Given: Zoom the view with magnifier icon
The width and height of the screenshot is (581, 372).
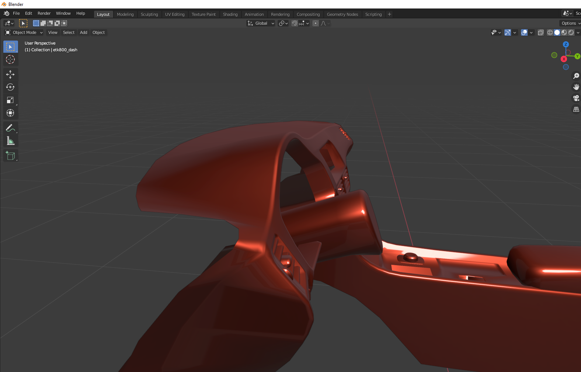Looking at the screenshot, I should click(x=576, y=76).
